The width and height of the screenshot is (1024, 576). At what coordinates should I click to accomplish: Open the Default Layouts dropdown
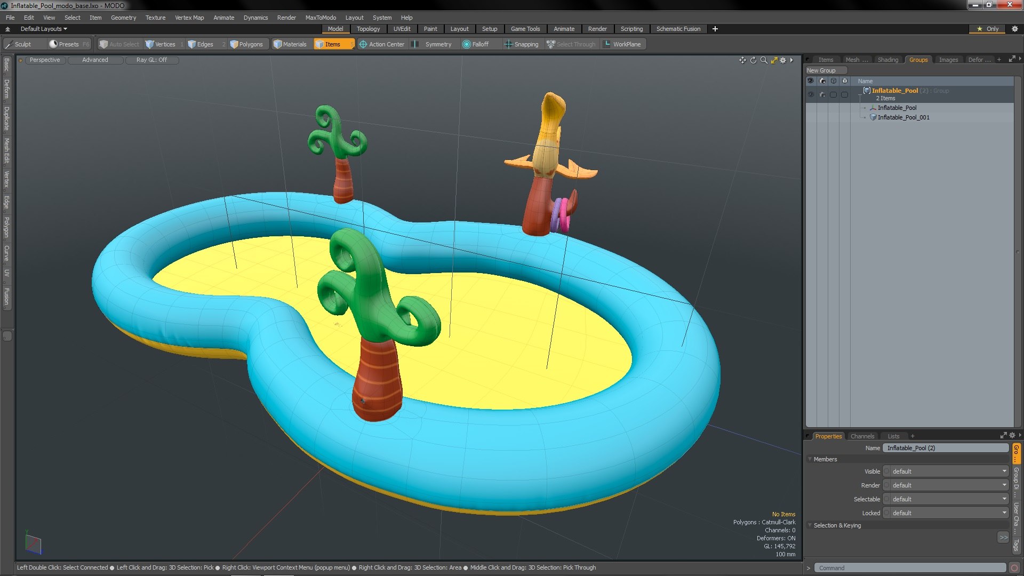pos(44,29)
